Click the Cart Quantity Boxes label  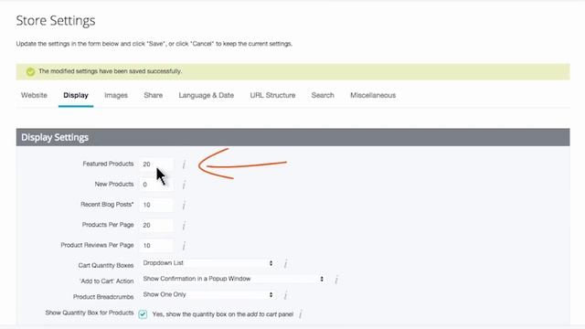click(106, 265)
